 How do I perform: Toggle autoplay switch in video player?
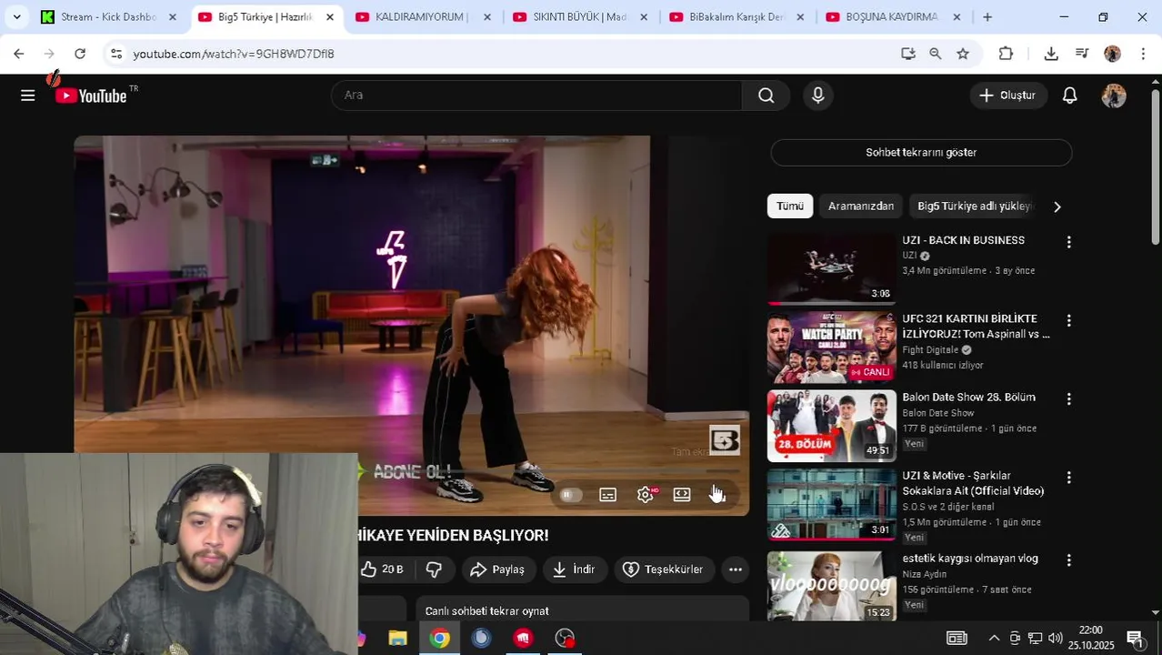tap(570, 495)
